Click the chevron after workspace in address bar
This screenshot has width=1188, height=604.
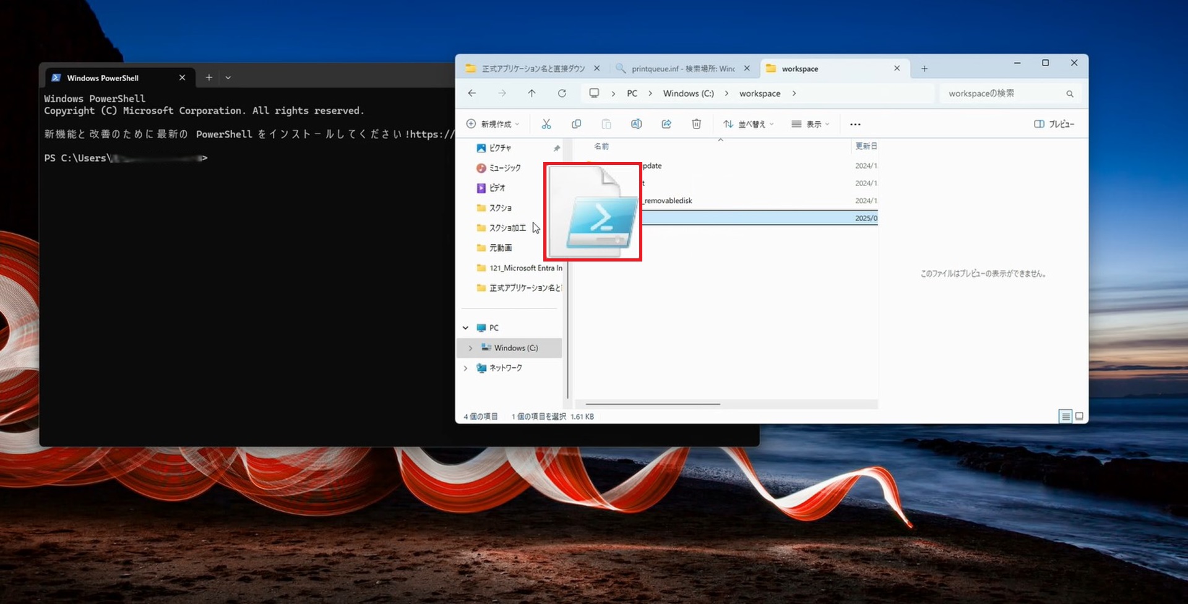(794, 94)
